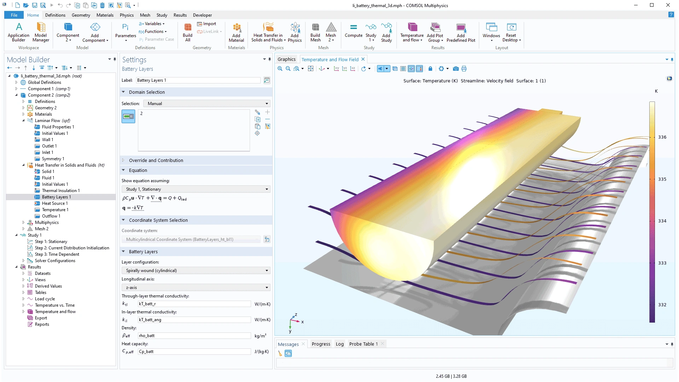The height and width of the screenshot is (382, 679).
Task: Click the Parameter Case button
Action: [157, 39]
